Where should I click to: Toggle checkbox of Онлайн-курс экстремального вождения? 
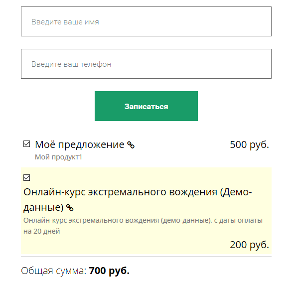[26, 177]
